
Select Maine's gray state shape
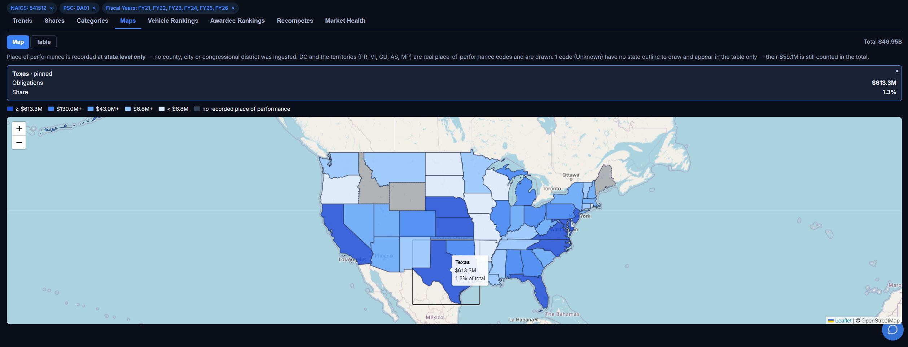[604, 180]
